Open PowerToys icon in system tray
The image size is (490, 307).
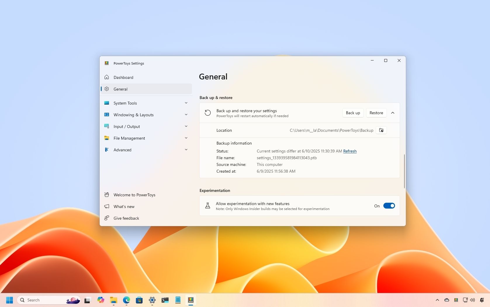click(456, 300)
